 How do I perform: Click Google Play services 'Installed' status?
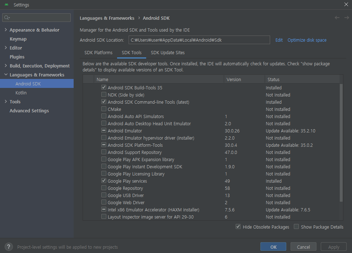click(x=274, y=181)
